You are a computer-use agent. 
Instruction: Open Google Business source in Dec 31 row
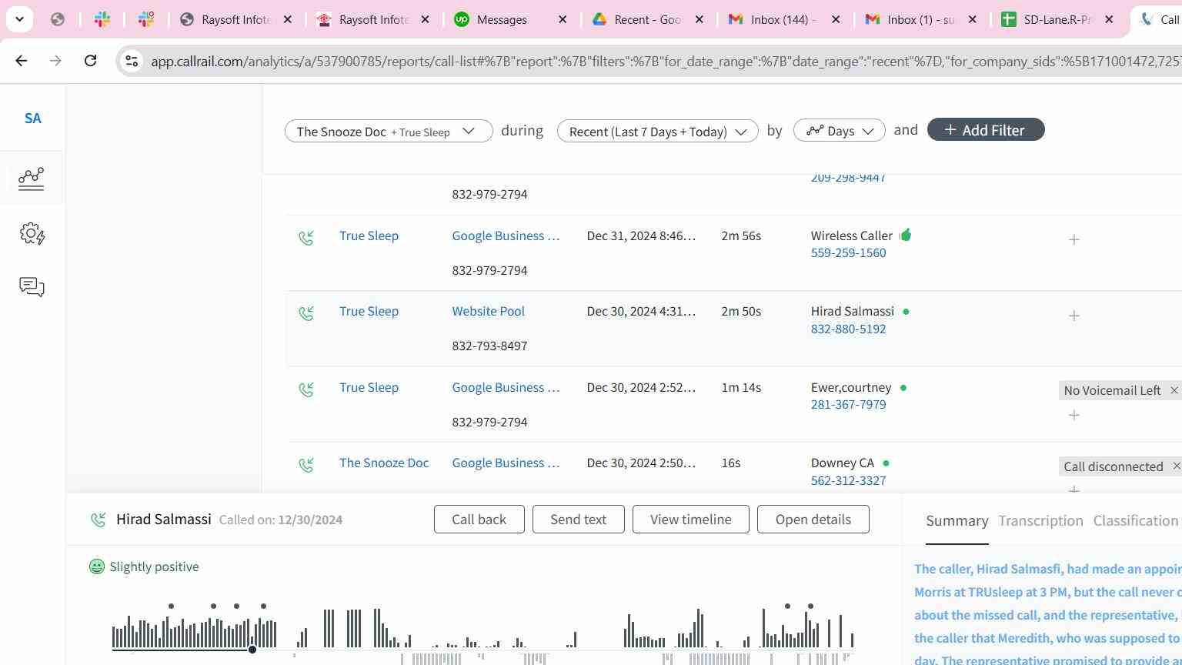506,236
